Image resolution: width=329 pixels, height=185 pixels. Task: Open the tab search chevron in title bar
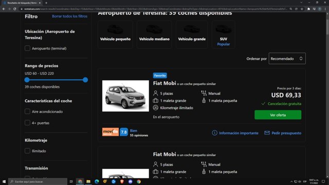(301, 3)
